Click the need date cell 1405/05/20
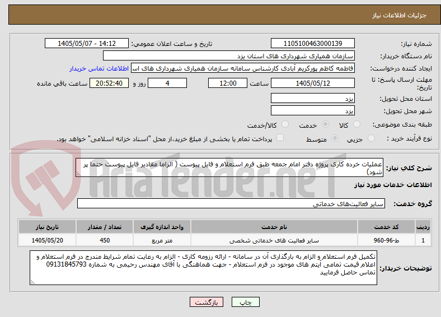Viewport: 441px width, 317px height. pos(47,240)
